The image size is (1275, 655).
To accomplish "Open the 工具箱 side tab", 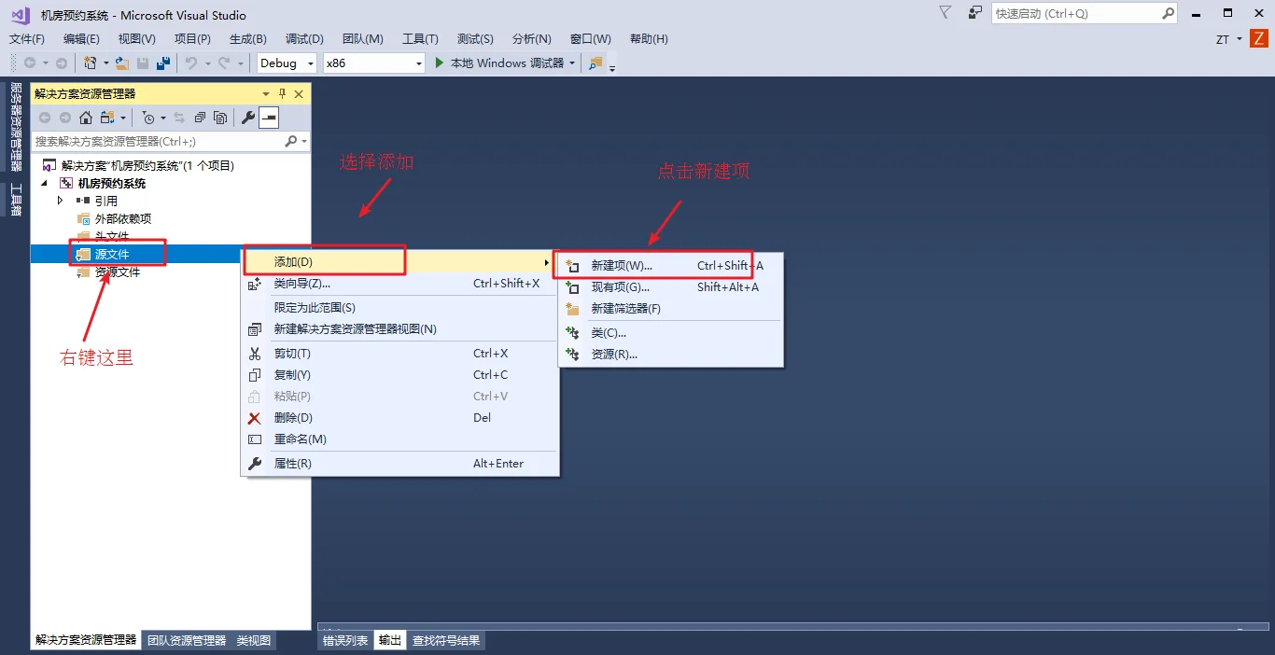I will coord(15,201).
